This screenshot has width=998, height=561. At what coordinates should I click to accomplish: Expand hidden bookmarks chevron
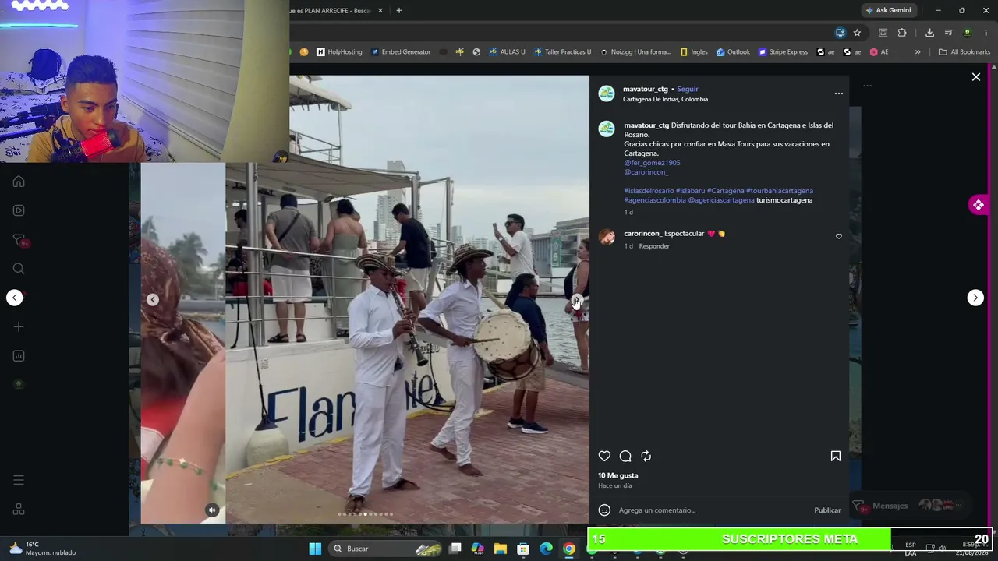coord(918,52)
